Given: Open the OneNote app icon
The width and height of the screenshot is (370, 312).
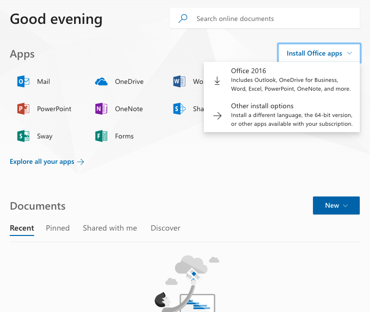Looking at the screenshot, I should (101, 109).
